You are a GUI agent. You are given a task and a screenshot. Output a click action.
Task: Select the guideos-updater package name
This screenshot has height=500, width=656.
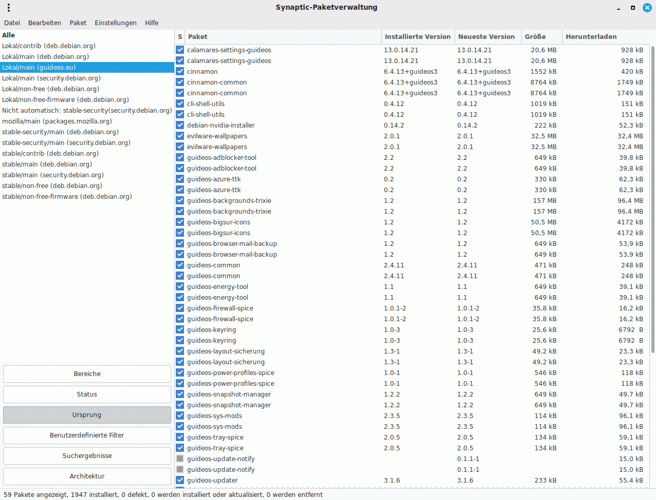pyautogui.click(x=213, y=480)
